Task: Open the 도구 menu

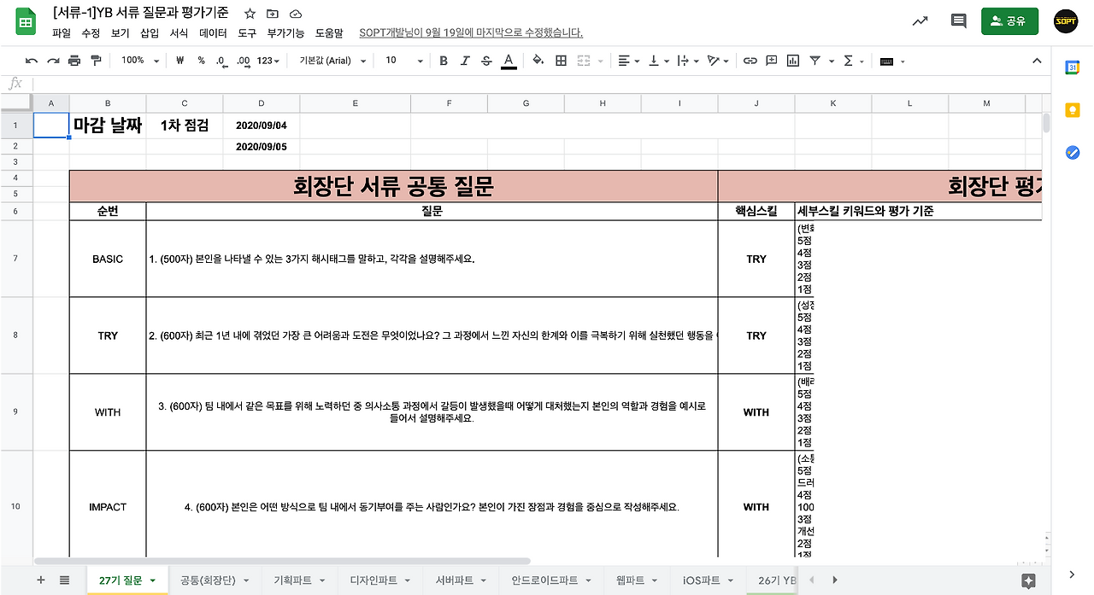Action: (x=247, y=33)
